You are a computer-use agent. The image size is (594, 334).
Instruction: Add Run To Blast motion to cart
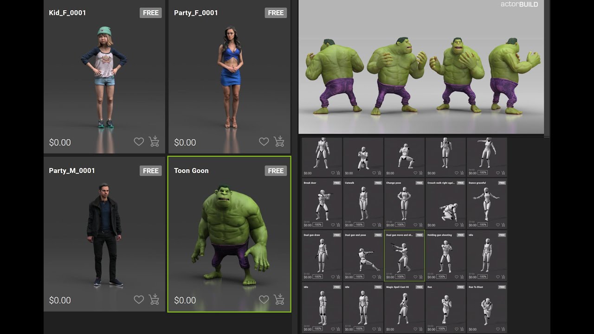click(504, 329)
